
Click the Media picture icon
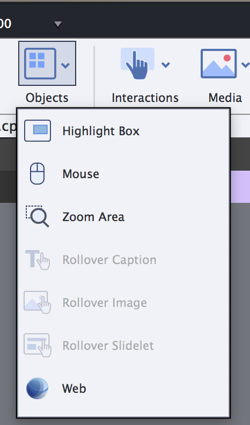[x=218, y=64]
